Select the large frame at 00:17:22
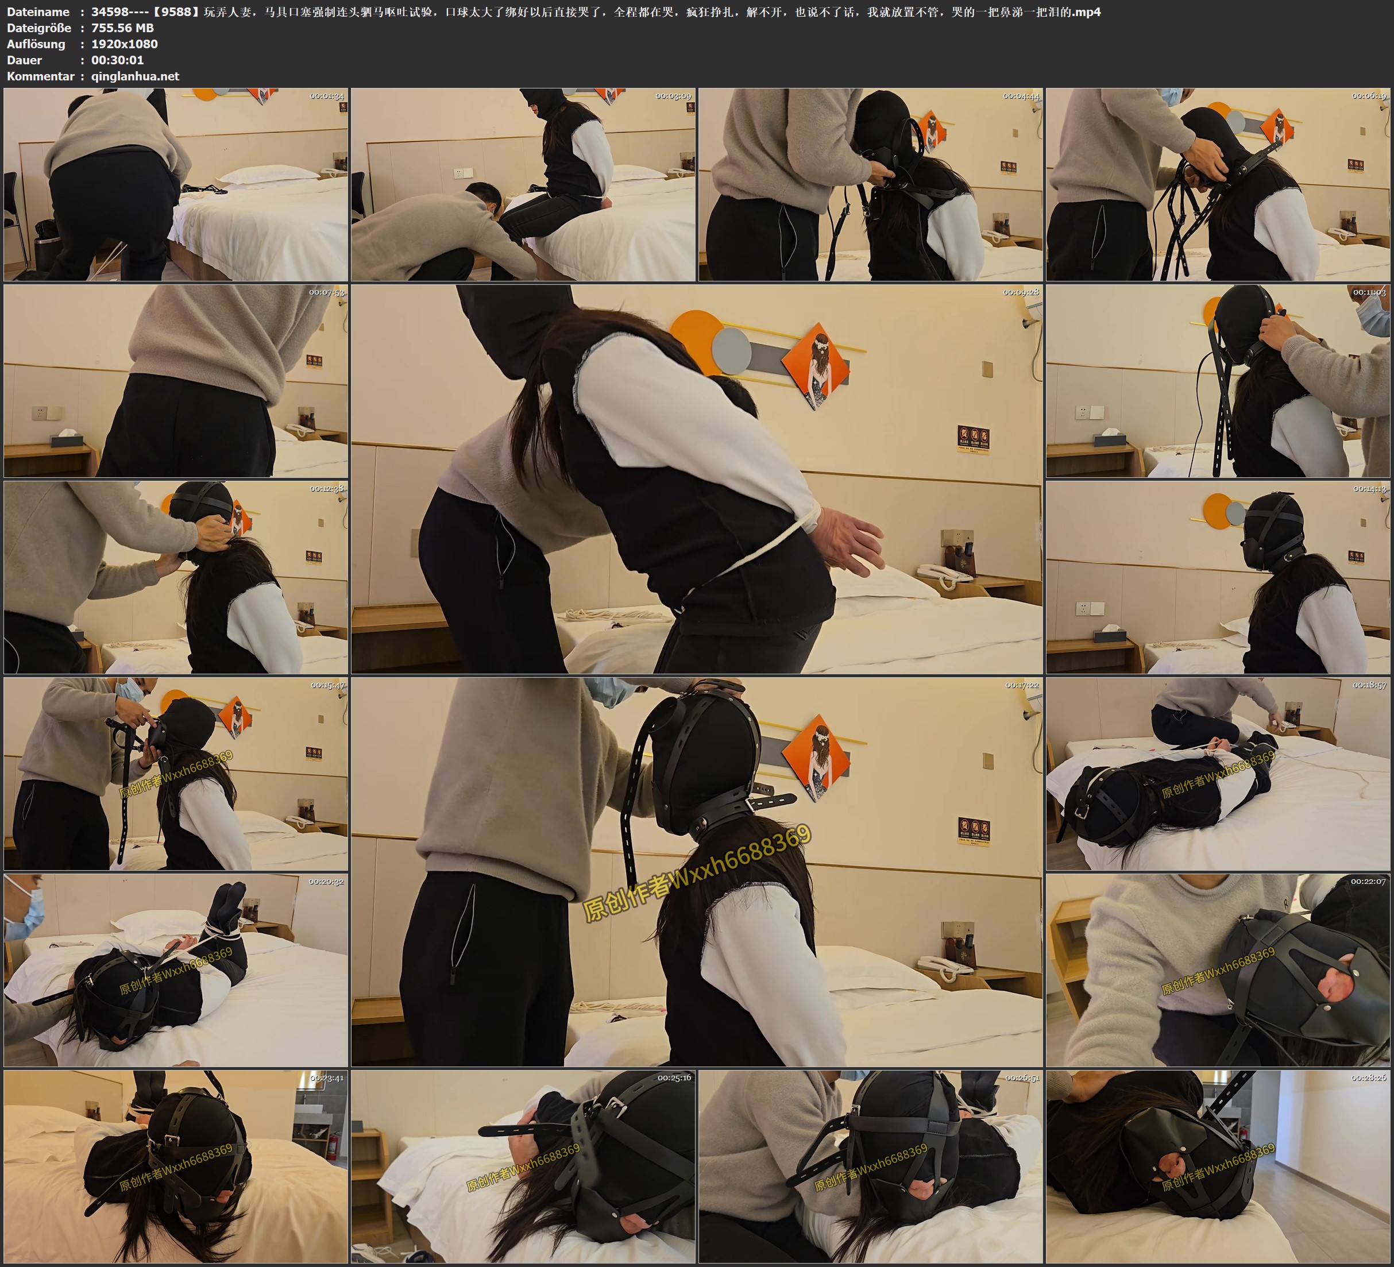This screenshot has width=1394, height=1267. coord(696,871)
